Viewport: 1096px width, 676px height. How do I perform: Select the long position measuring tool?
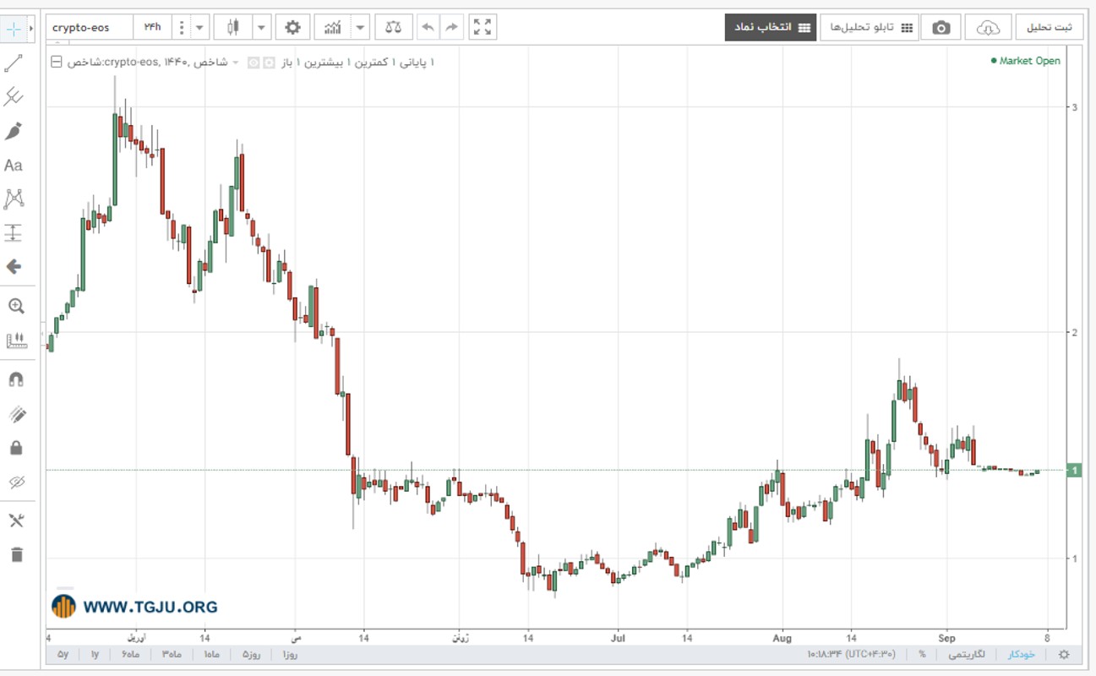(x=14, y=233)
